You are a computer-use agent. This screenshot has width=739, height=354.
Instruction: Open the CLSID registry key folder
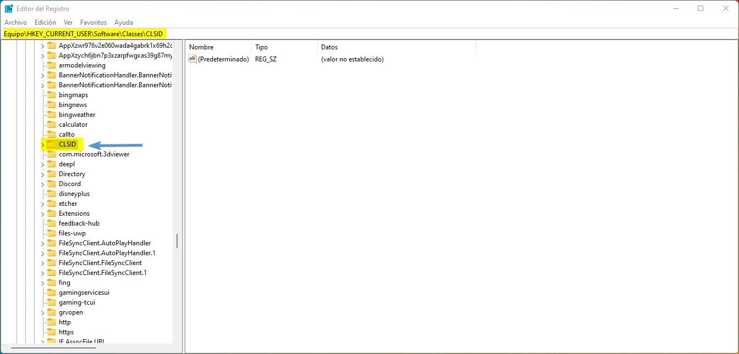point(67,144)
